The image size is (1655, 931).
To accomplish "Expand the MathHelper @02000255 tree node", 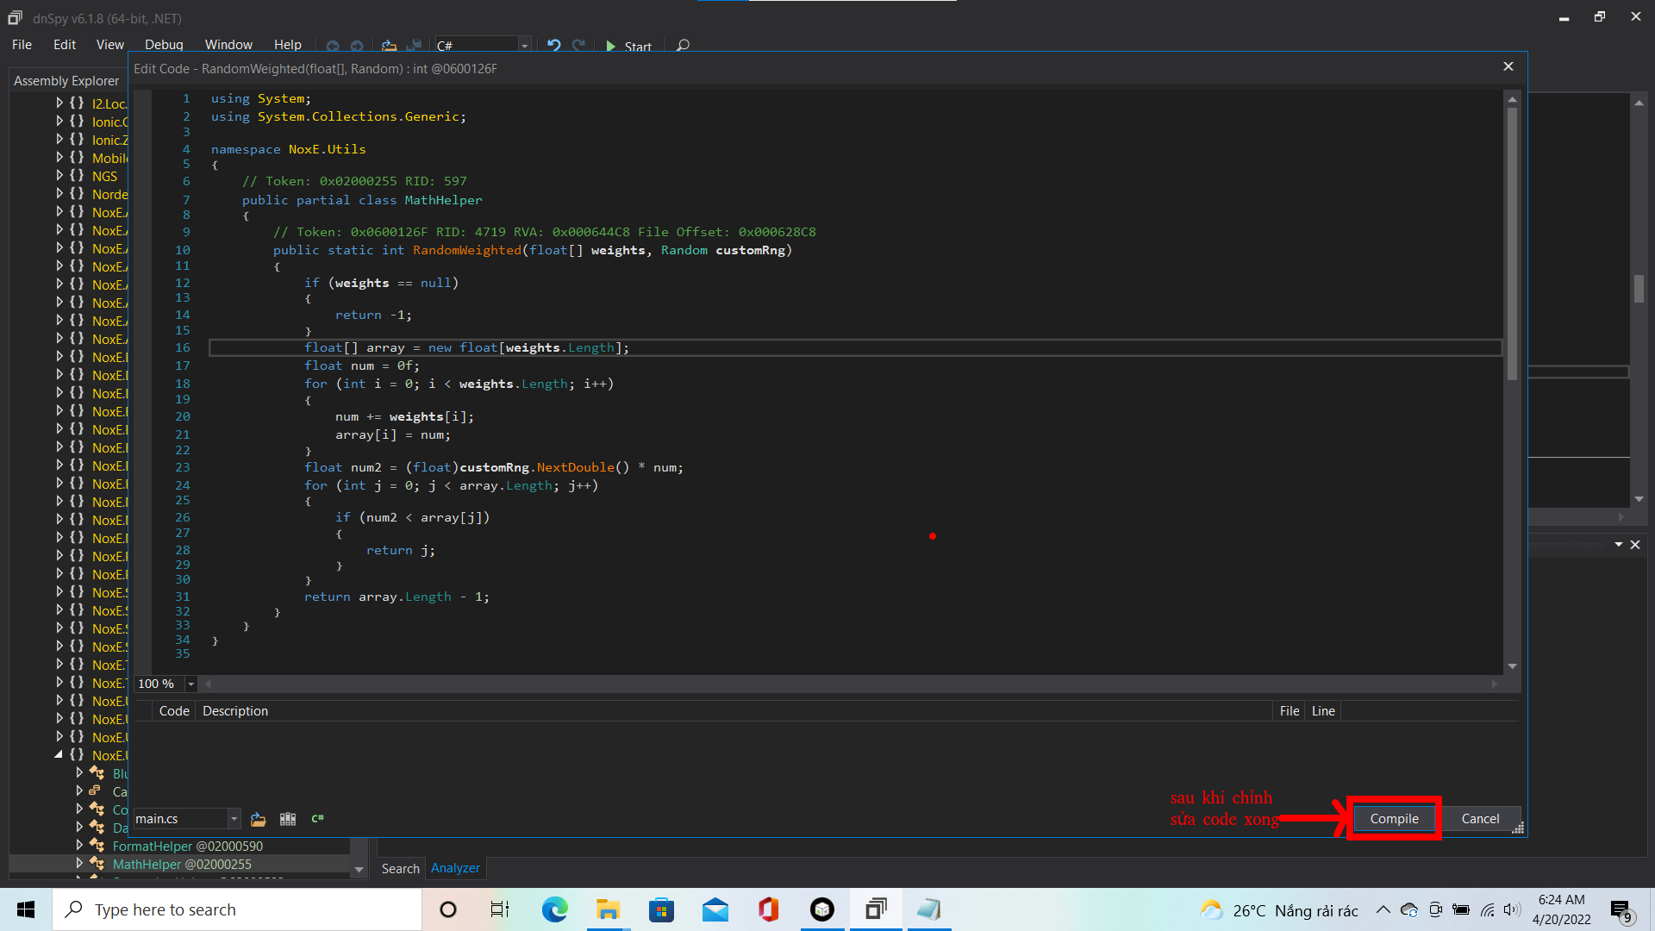I will (79, 864).
